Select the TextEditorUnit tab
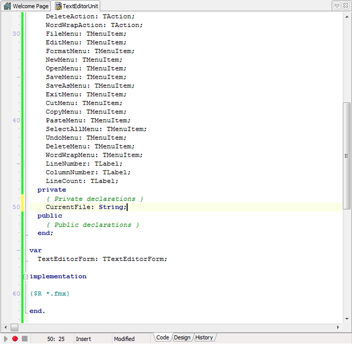Viewport: 352px width, 344px height. 76,6
